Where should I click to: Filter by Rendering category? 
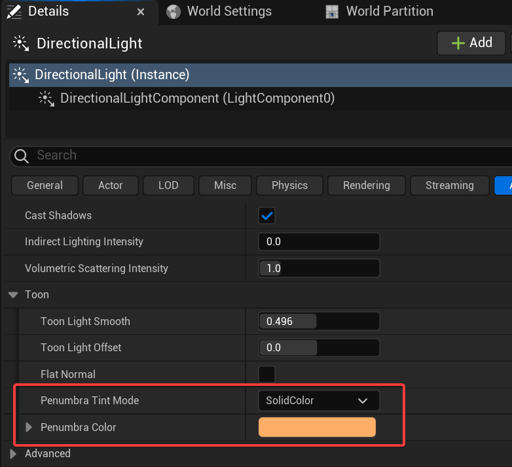click(367, 186)
